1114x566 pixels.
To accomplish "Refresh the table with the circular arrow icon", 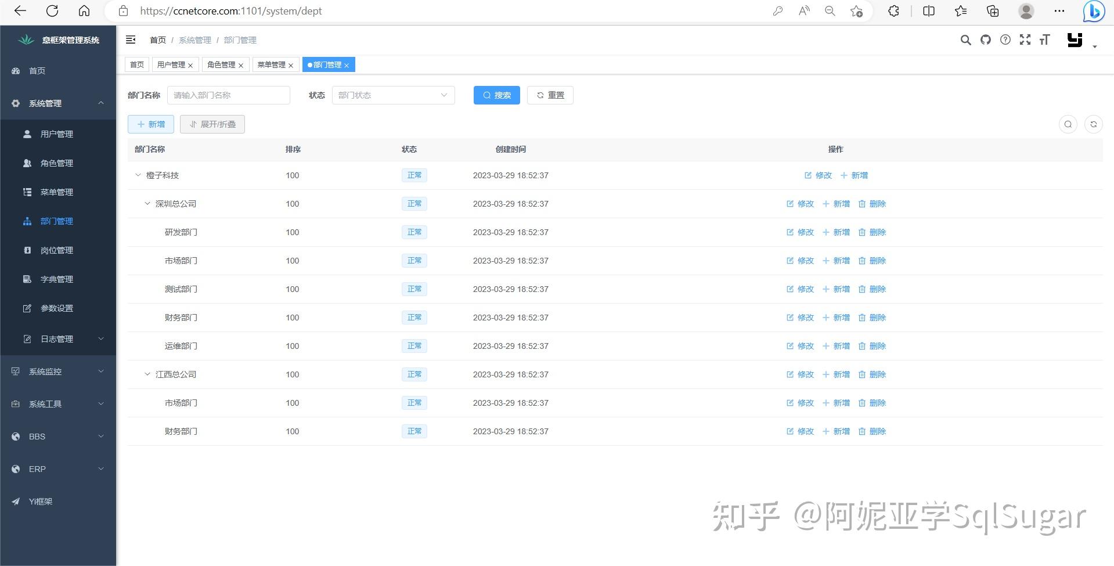I will pos(1094,124).
